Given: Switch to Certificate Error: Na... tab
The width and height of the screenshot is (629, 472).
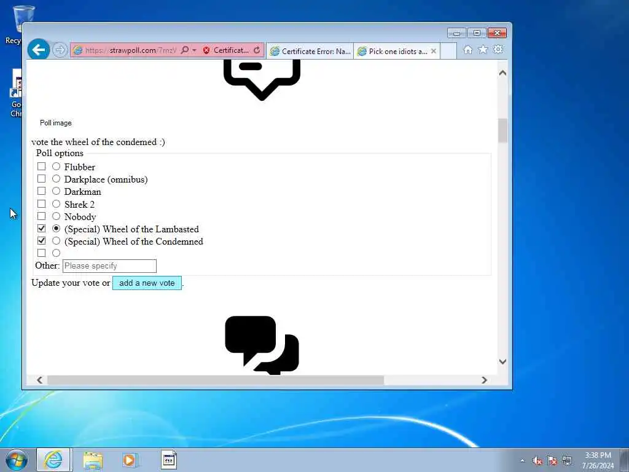Looking at the screenshot, I should pos(310,52).
